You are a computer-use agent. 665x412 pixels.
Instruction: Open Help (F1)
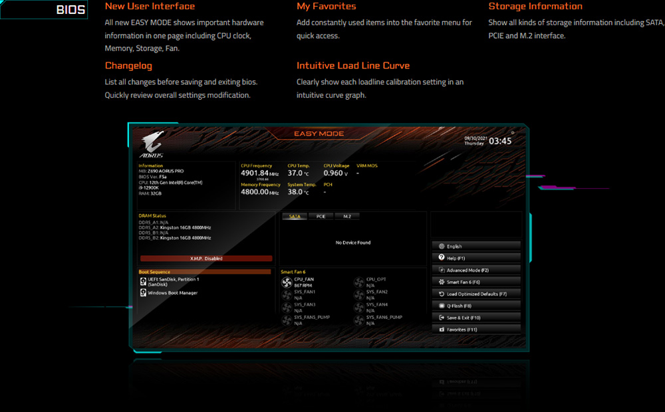(x=476, y=258)
